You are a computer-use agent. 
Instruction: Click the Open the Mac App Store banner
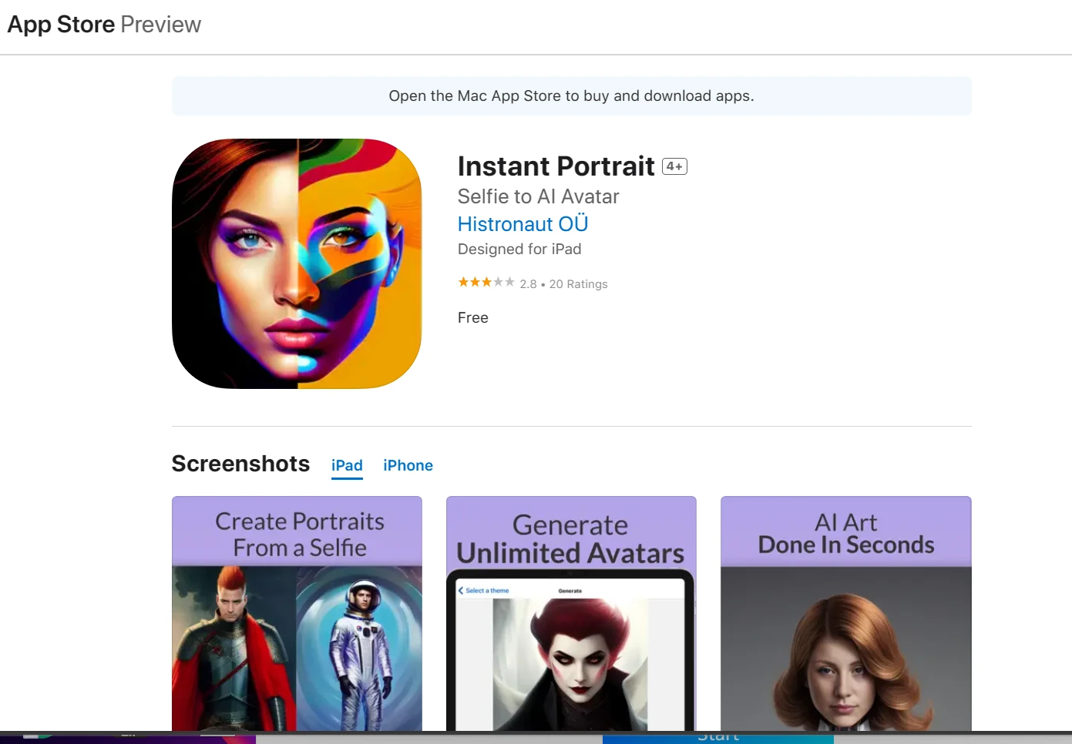[571, 96]
